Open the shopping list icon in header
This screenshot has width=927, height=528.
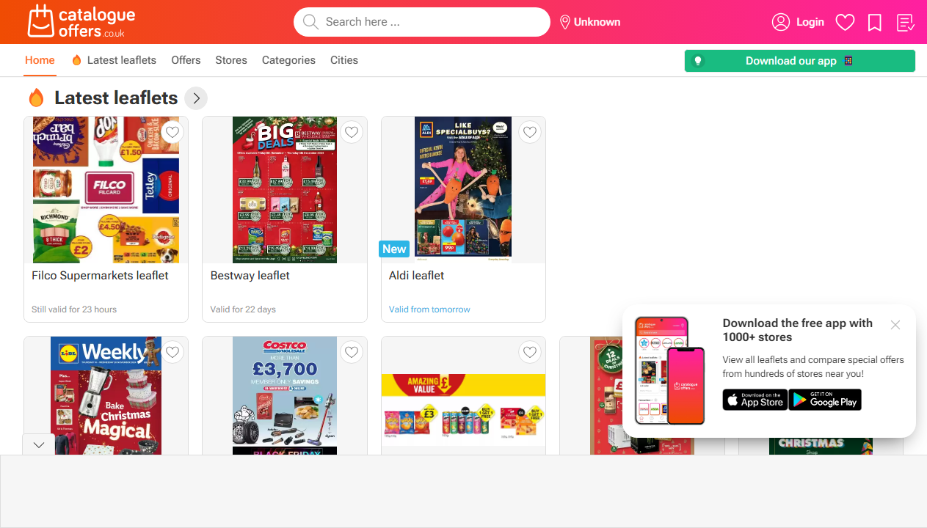(x=906, y=23)
